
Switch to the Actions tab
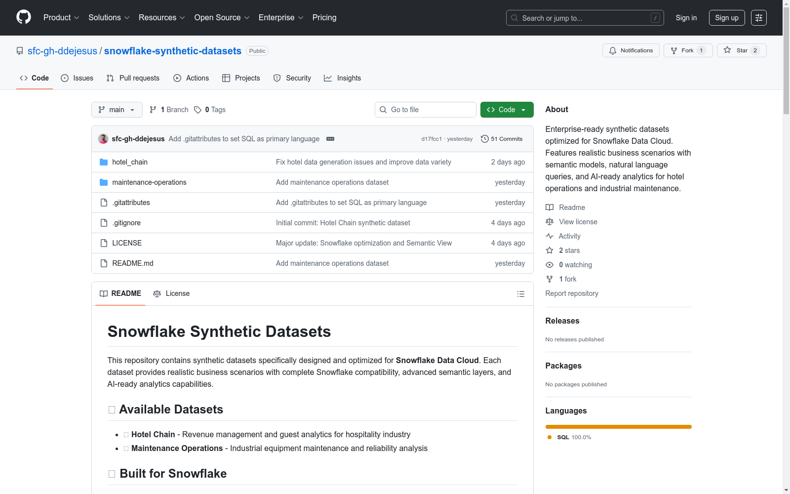click(191, 78)
